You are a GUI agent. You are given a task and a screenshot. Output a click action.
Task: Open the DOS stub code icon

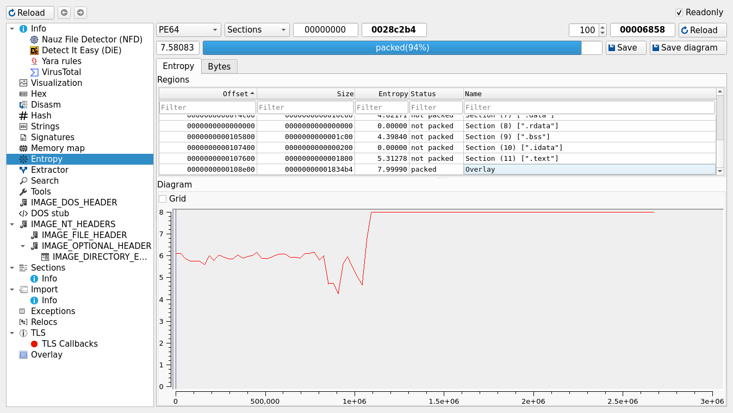coord(23,214)
